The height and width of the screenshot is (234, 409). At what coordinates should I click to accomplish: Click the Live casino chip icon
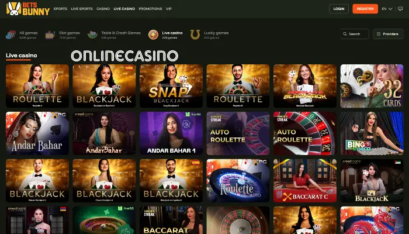(x=153, y=35)
